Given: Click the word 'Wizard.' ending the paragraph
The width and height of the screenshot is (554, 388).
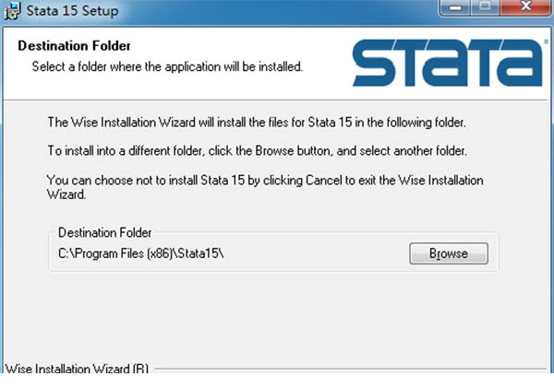Looking at the screenshot, I should pos(66,194).
